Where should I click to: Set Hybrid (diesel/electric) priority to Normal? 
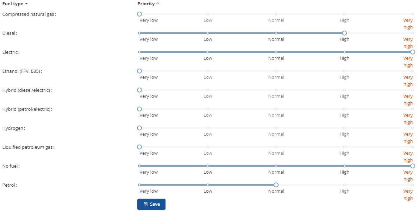276,90
